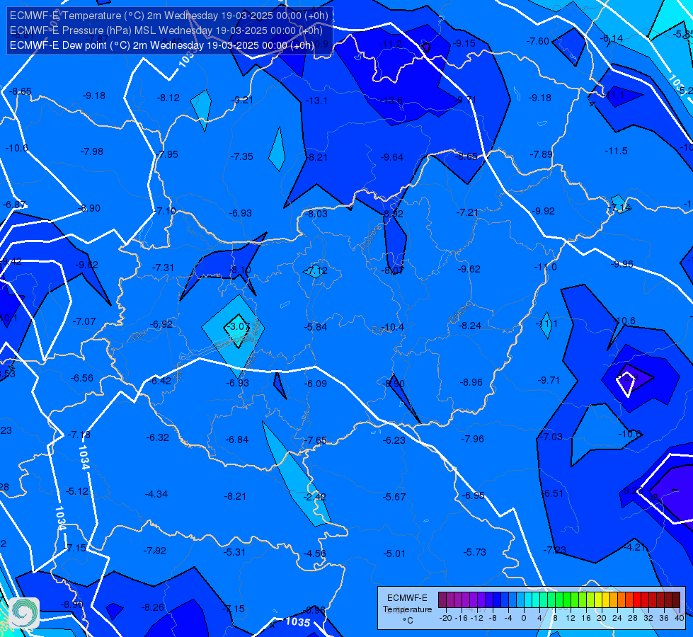Click the -7.31 temperature value
Screen dimensions: 693x637
pyautogui.click(x=163, y=268)
